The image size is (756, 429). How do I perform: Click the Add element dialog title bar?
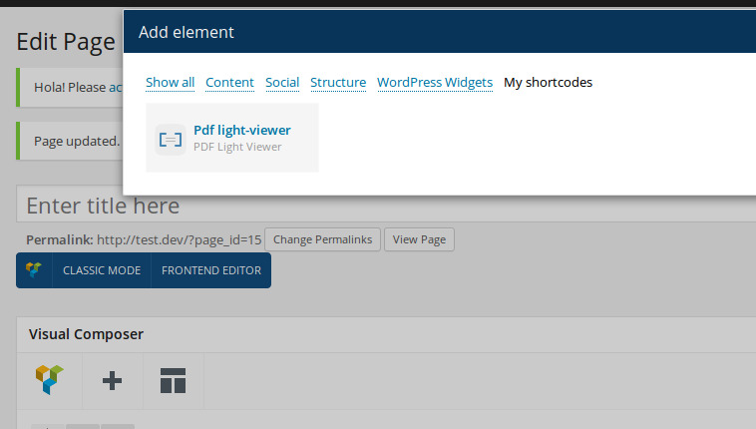click(x=439, y=32)
